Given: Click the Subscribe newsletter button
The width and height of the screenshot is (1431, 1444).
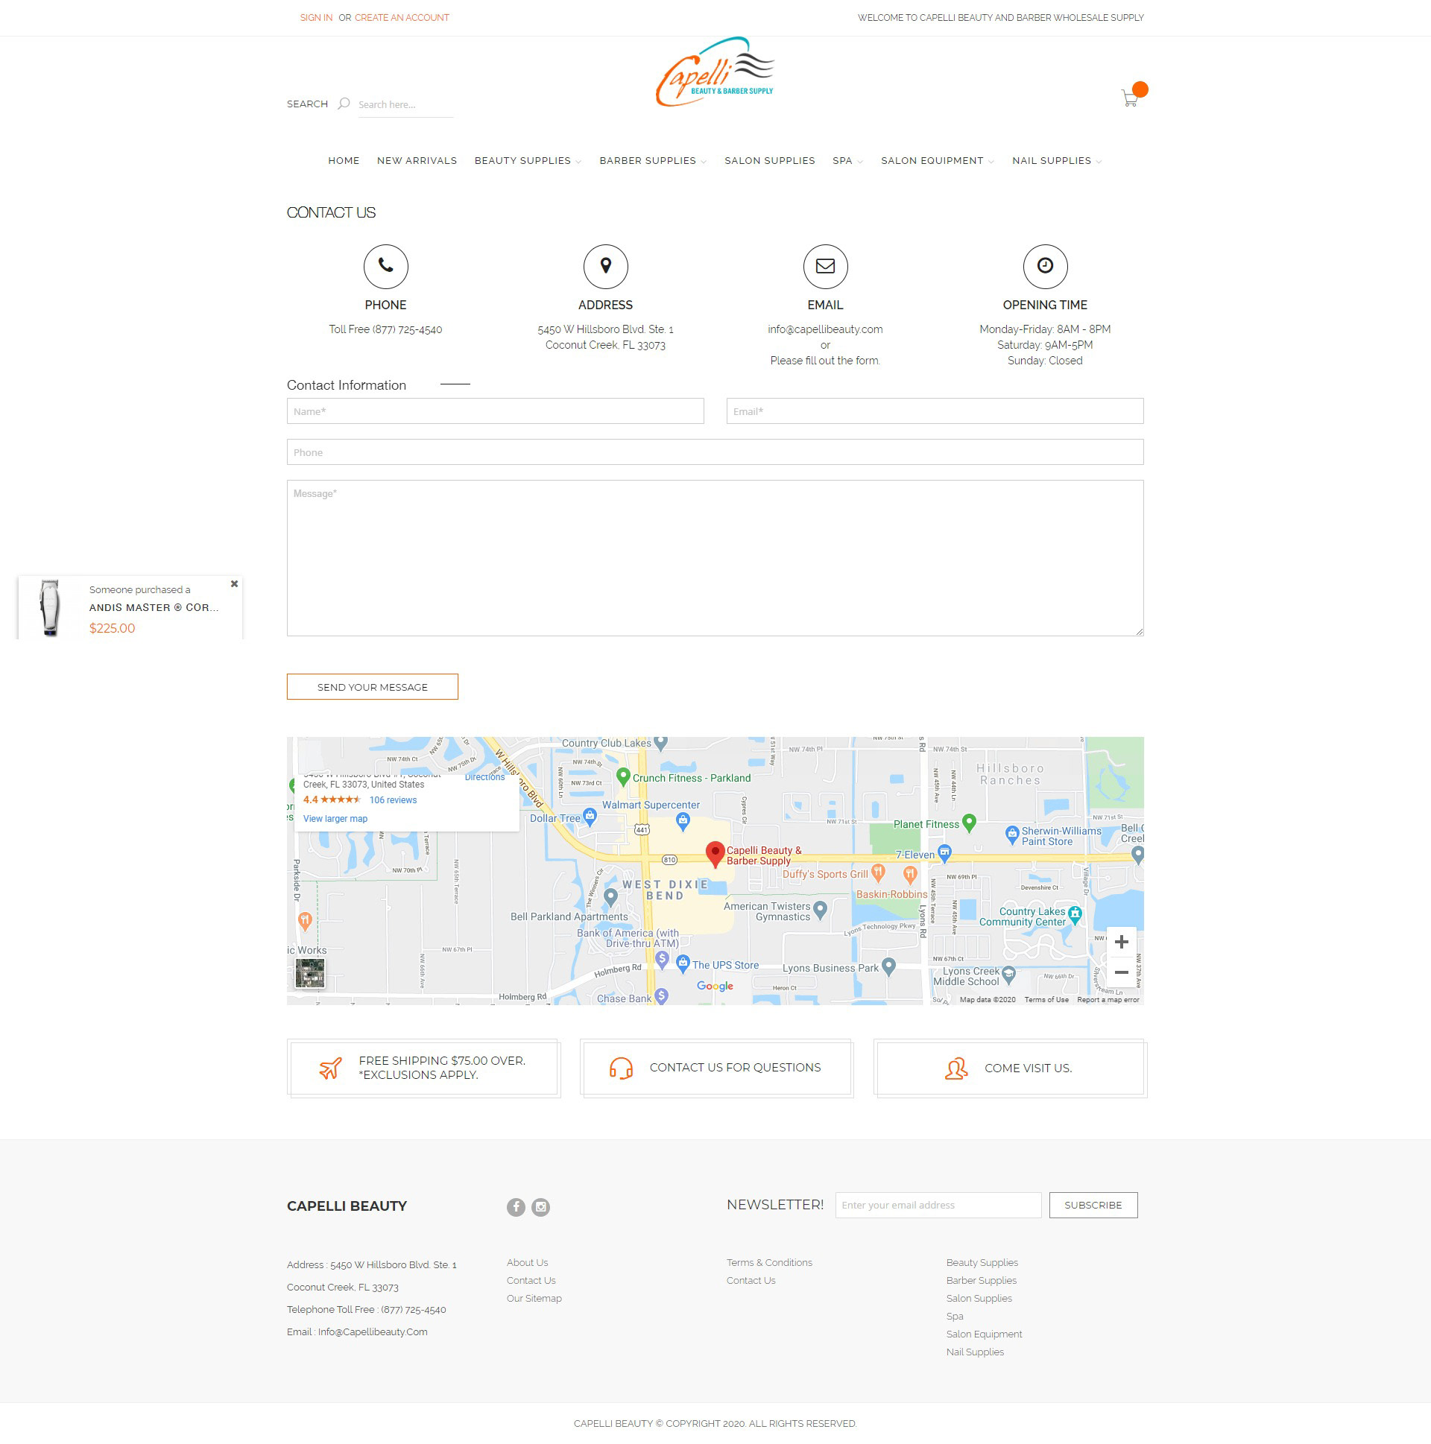Looking at the screenshot, I should pos(1093,1205).
